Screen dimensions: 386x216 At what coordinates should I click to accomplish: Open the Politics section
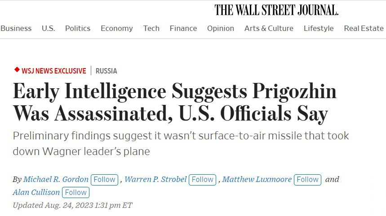click(78, 28)
